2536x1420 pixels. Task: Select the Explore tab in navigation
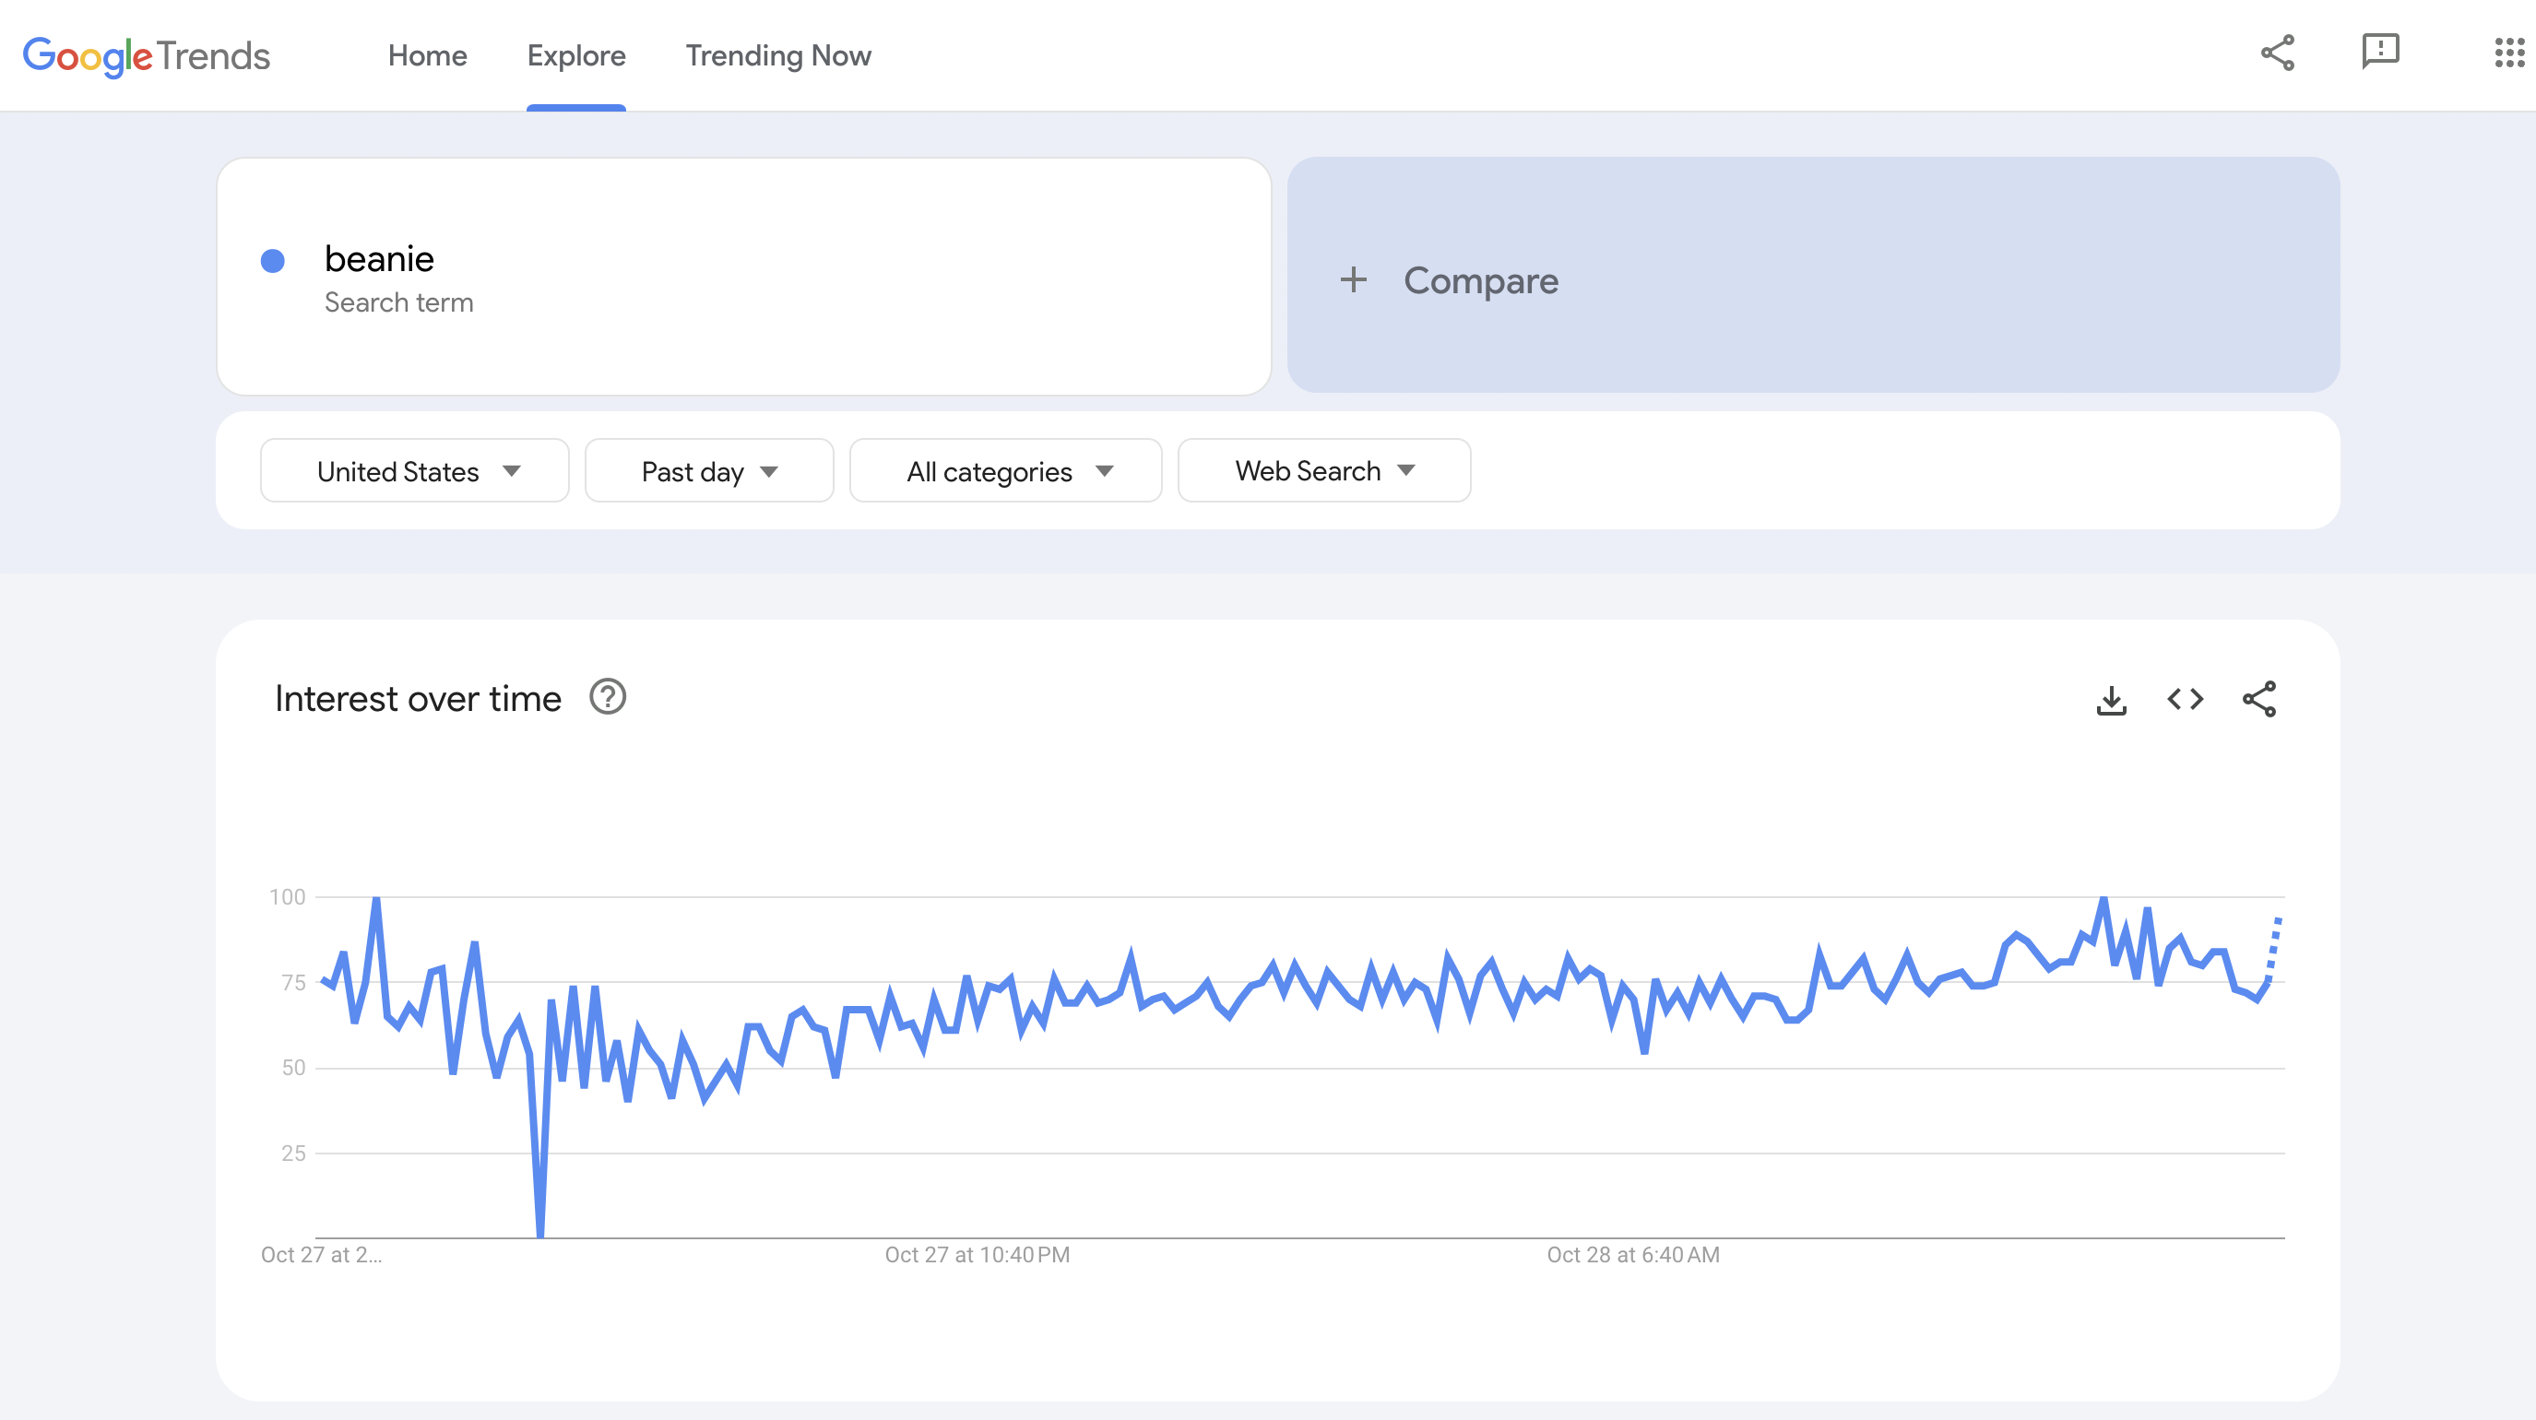[576, 54]
